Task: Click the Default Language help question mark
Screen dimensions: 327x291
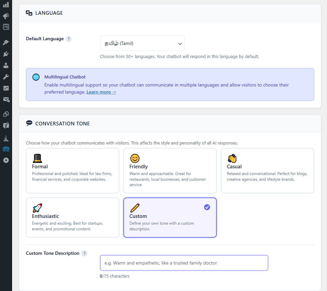Action: pyautogui.click(x=69, y=39)
